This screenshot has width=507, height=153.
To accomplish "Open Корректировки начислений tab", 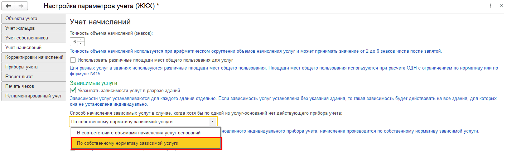I will coord(34,57).
